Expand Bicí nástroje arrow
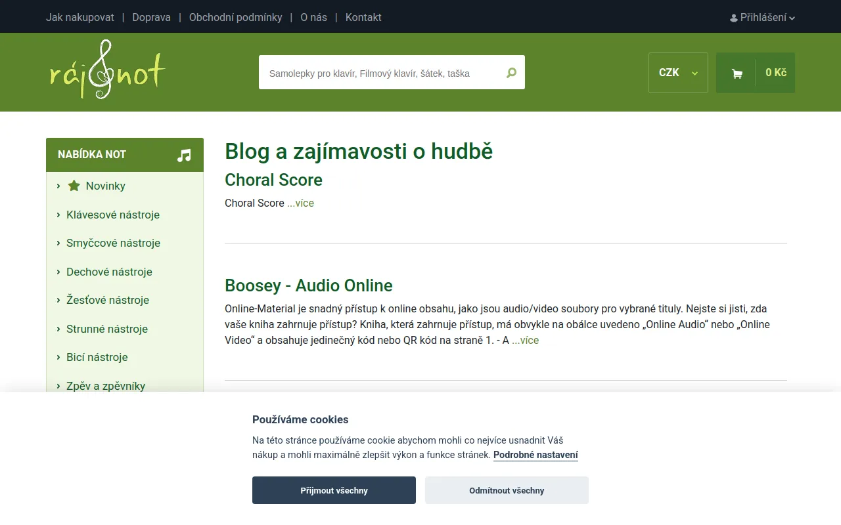 tap(58, 357)
